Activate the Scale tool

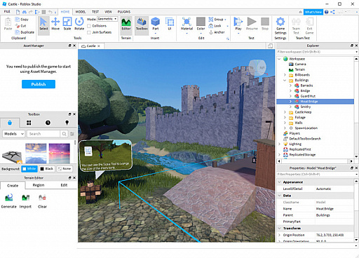pos(67,24)
